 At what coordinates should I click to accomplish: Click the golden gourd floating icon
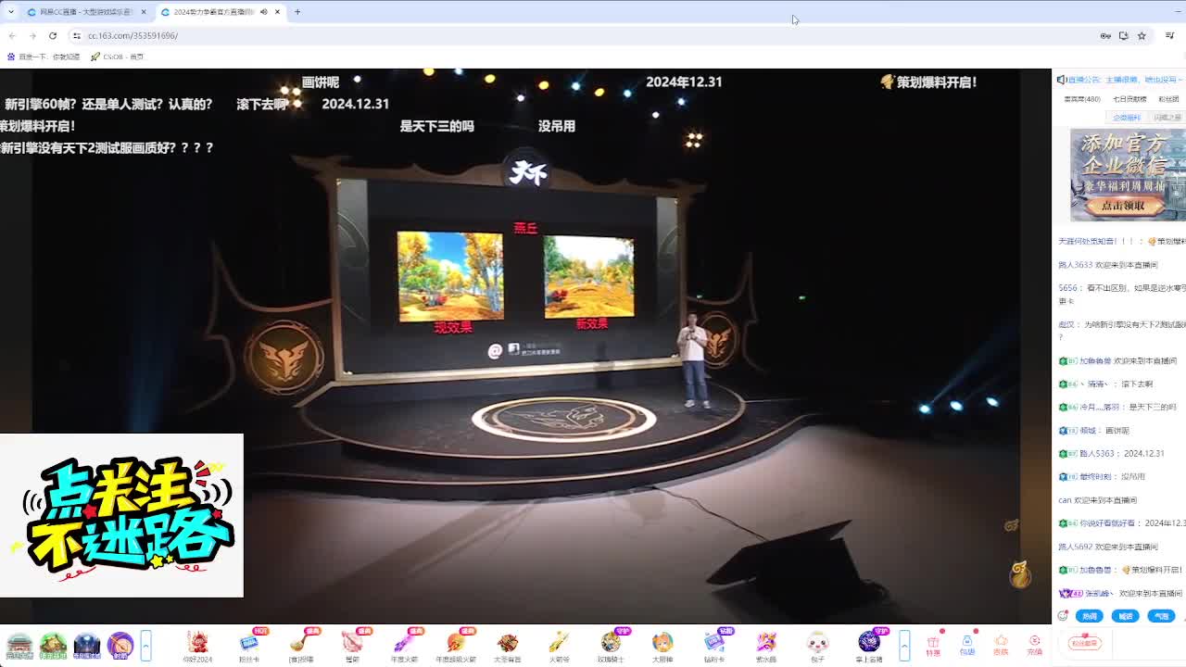point(1020,574)
